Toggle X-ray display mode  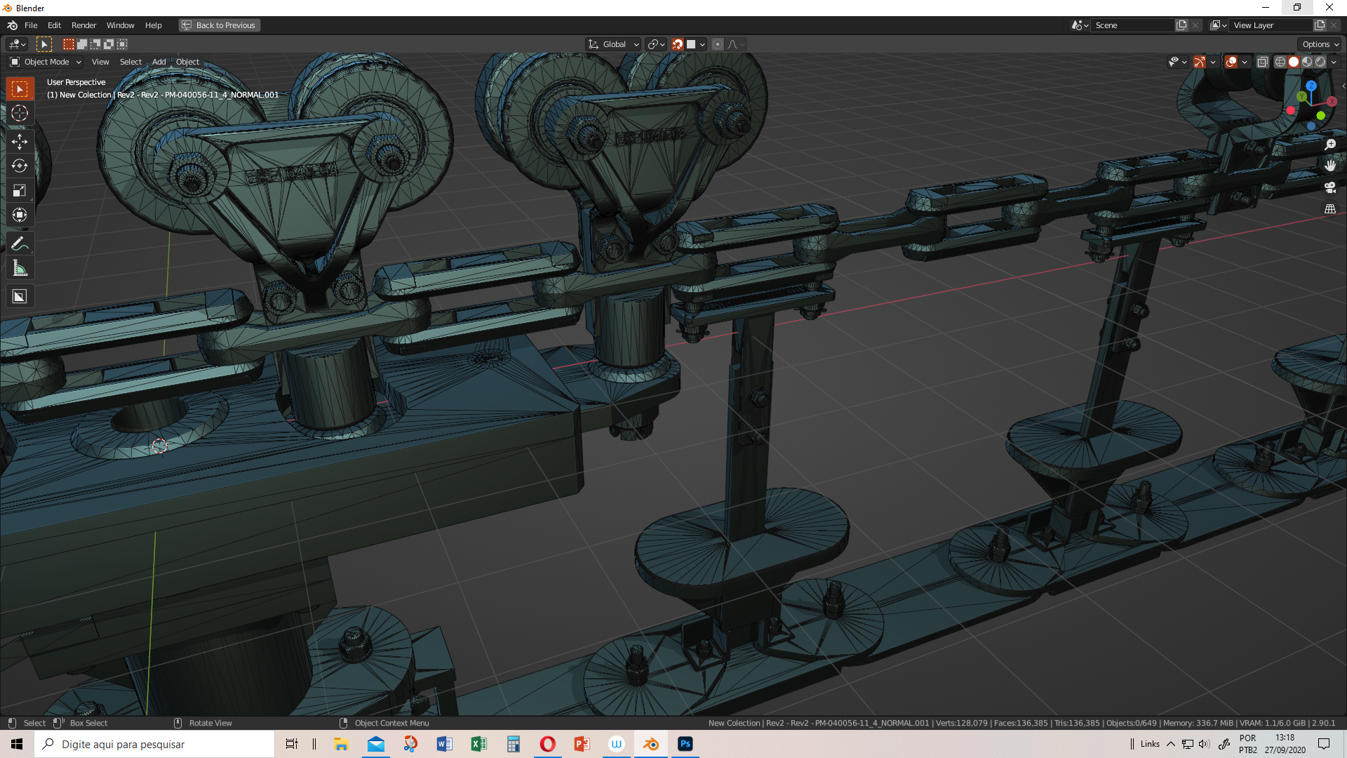coord(1262,62)
